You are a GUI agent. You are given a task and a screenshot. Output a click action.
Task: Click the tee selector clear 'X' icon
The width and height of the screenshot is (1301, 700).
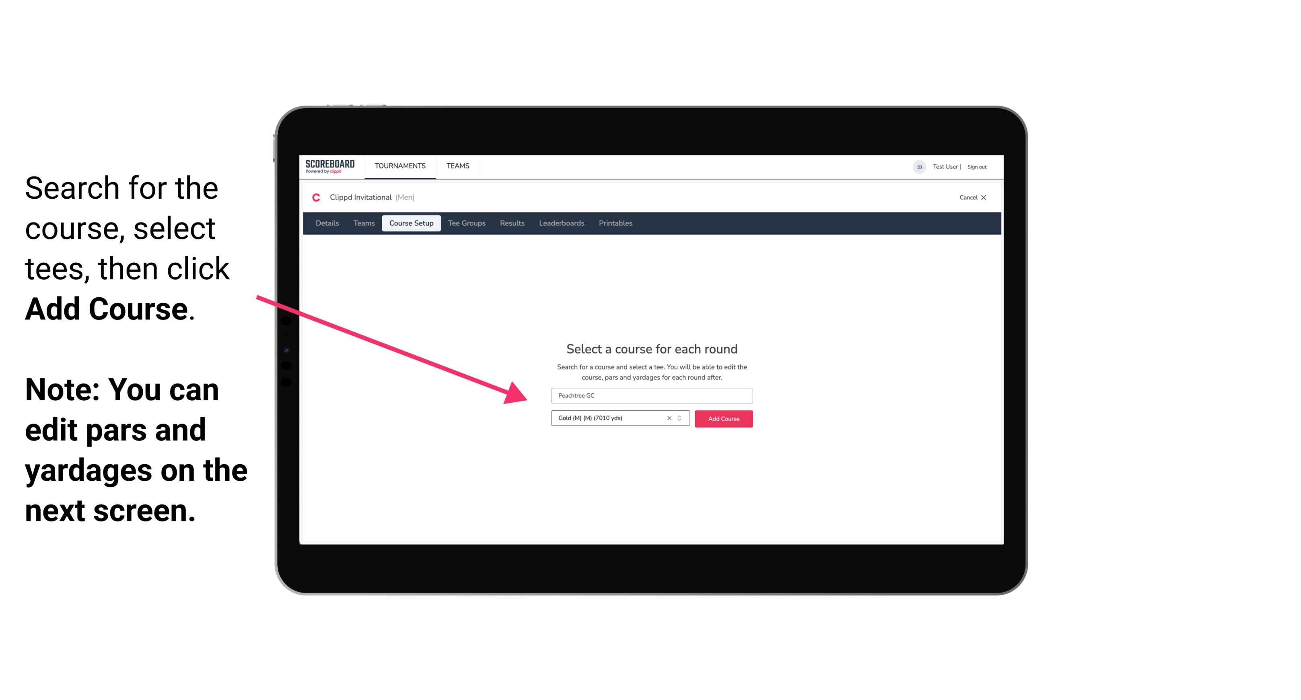(x=669, y=418)
